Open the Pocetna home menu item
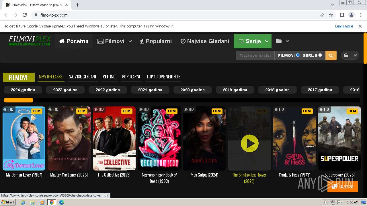 74,41
